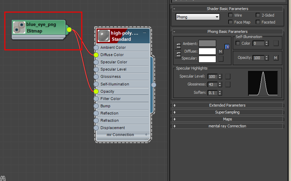Viewport: 291px width, 181px height.
Task: Click the Bump input socket
Action: pyautogui.click(x=96, y=106)
